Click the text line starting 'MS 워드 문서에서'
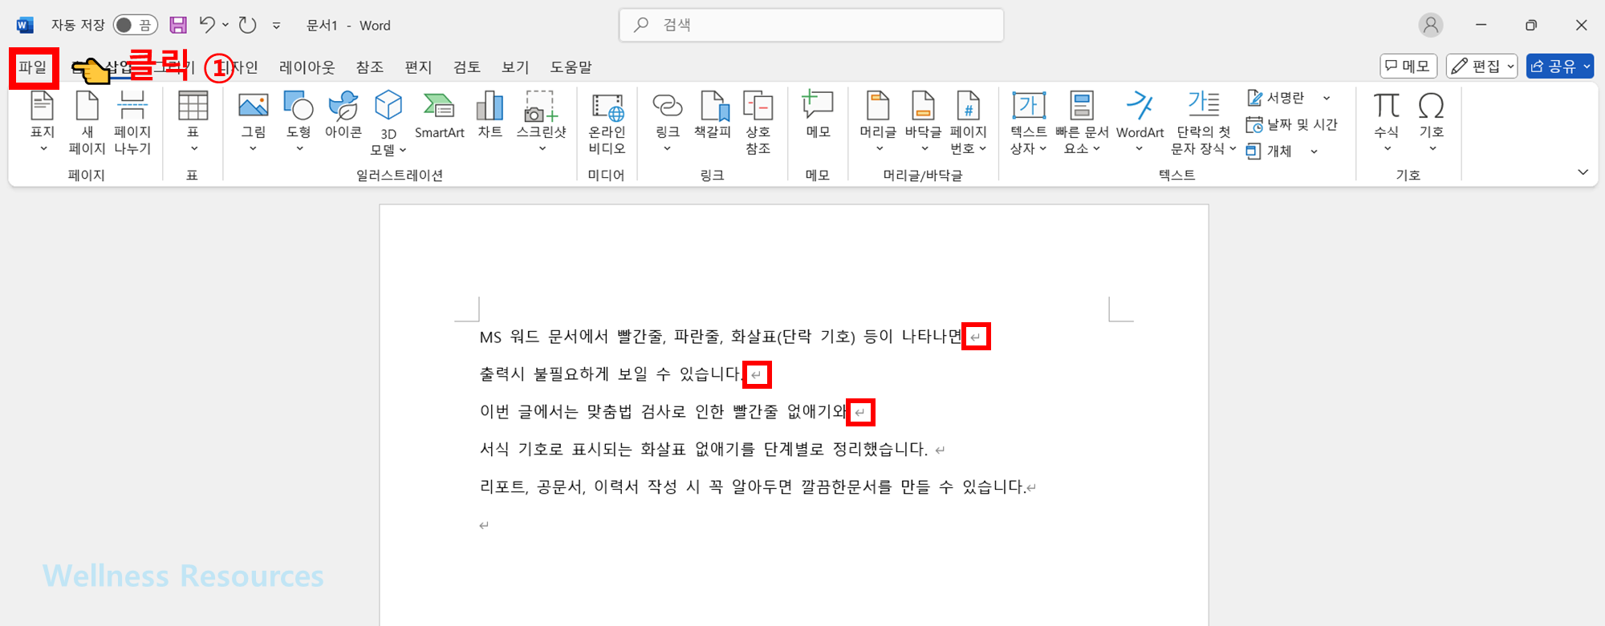This screenshot has width=1605, height=626. pos(720,337)
